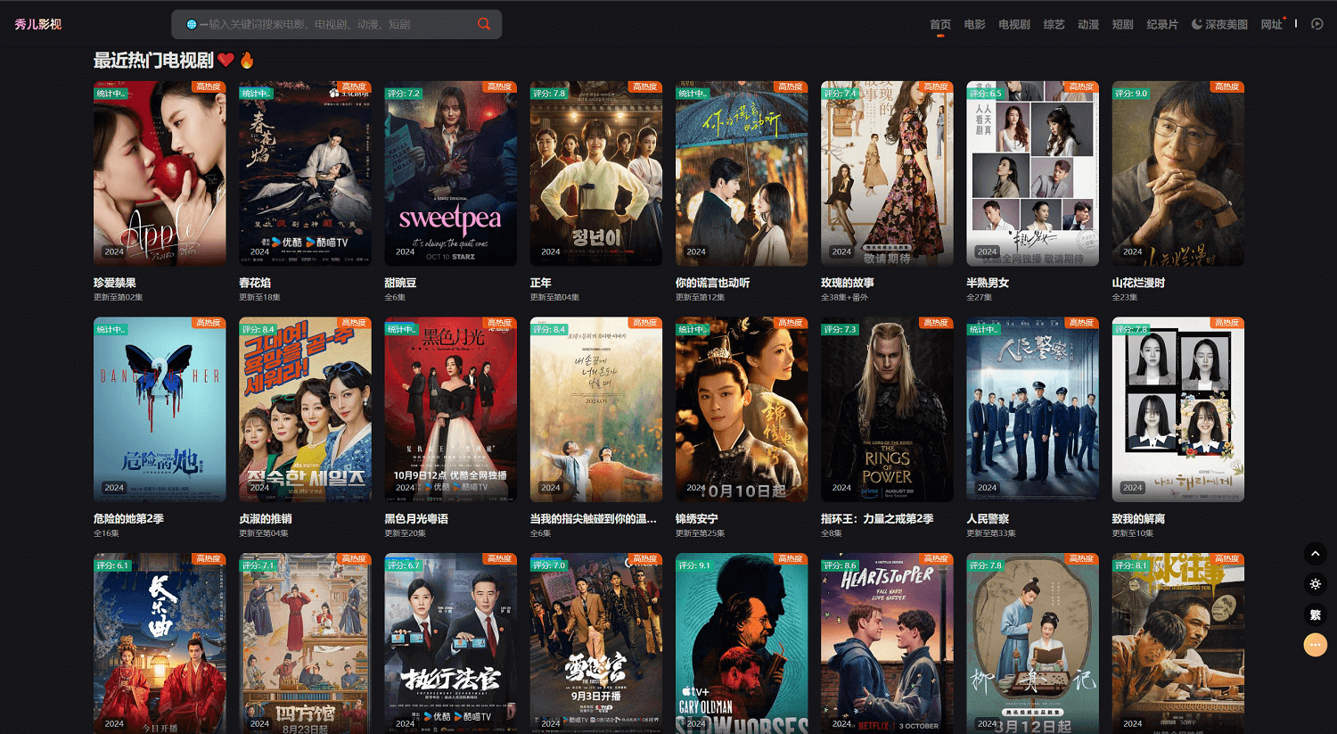Screen dimensions: 1337x734
Task: Open the 纪录片 navigation item
Action: (x=1161, y=25)
